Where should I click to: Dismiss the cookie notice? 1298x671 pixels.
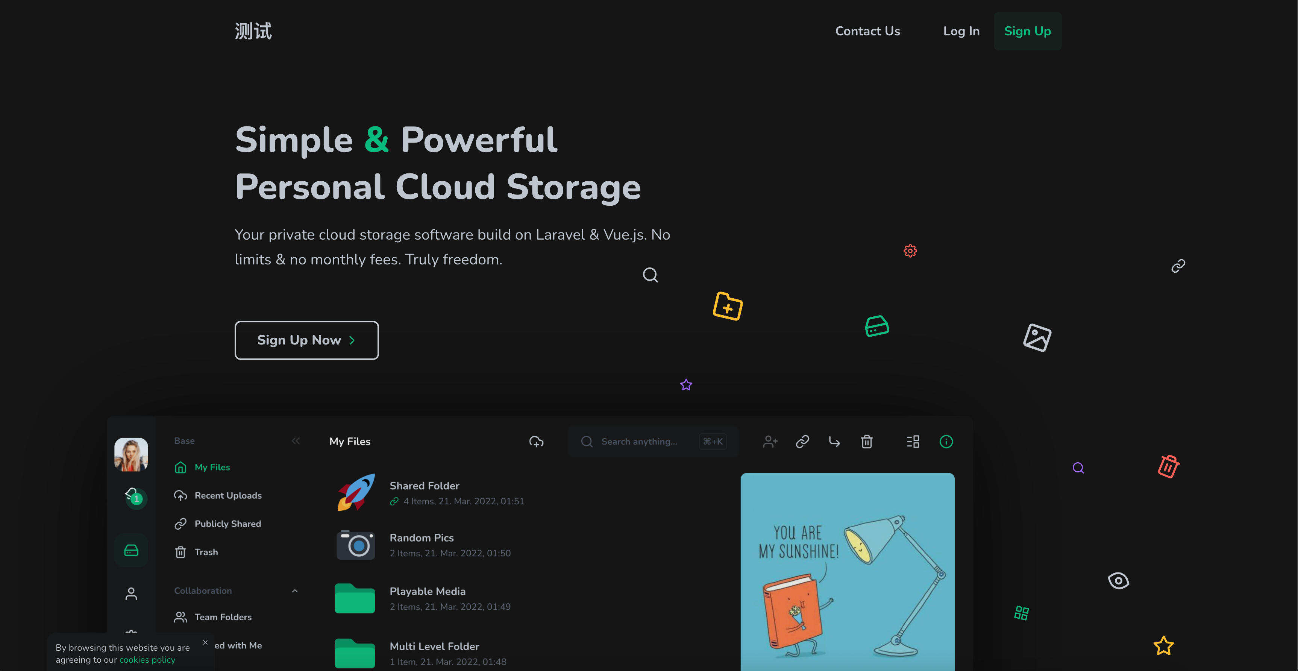[205, 642]
